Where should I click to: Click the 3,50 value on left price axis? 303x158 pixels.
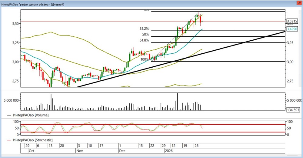[x=15, y=24]
